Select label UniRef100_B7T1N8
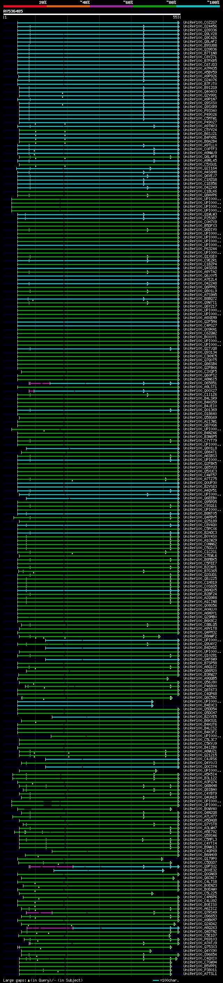The image size is (223, 983). coord(200,53)
